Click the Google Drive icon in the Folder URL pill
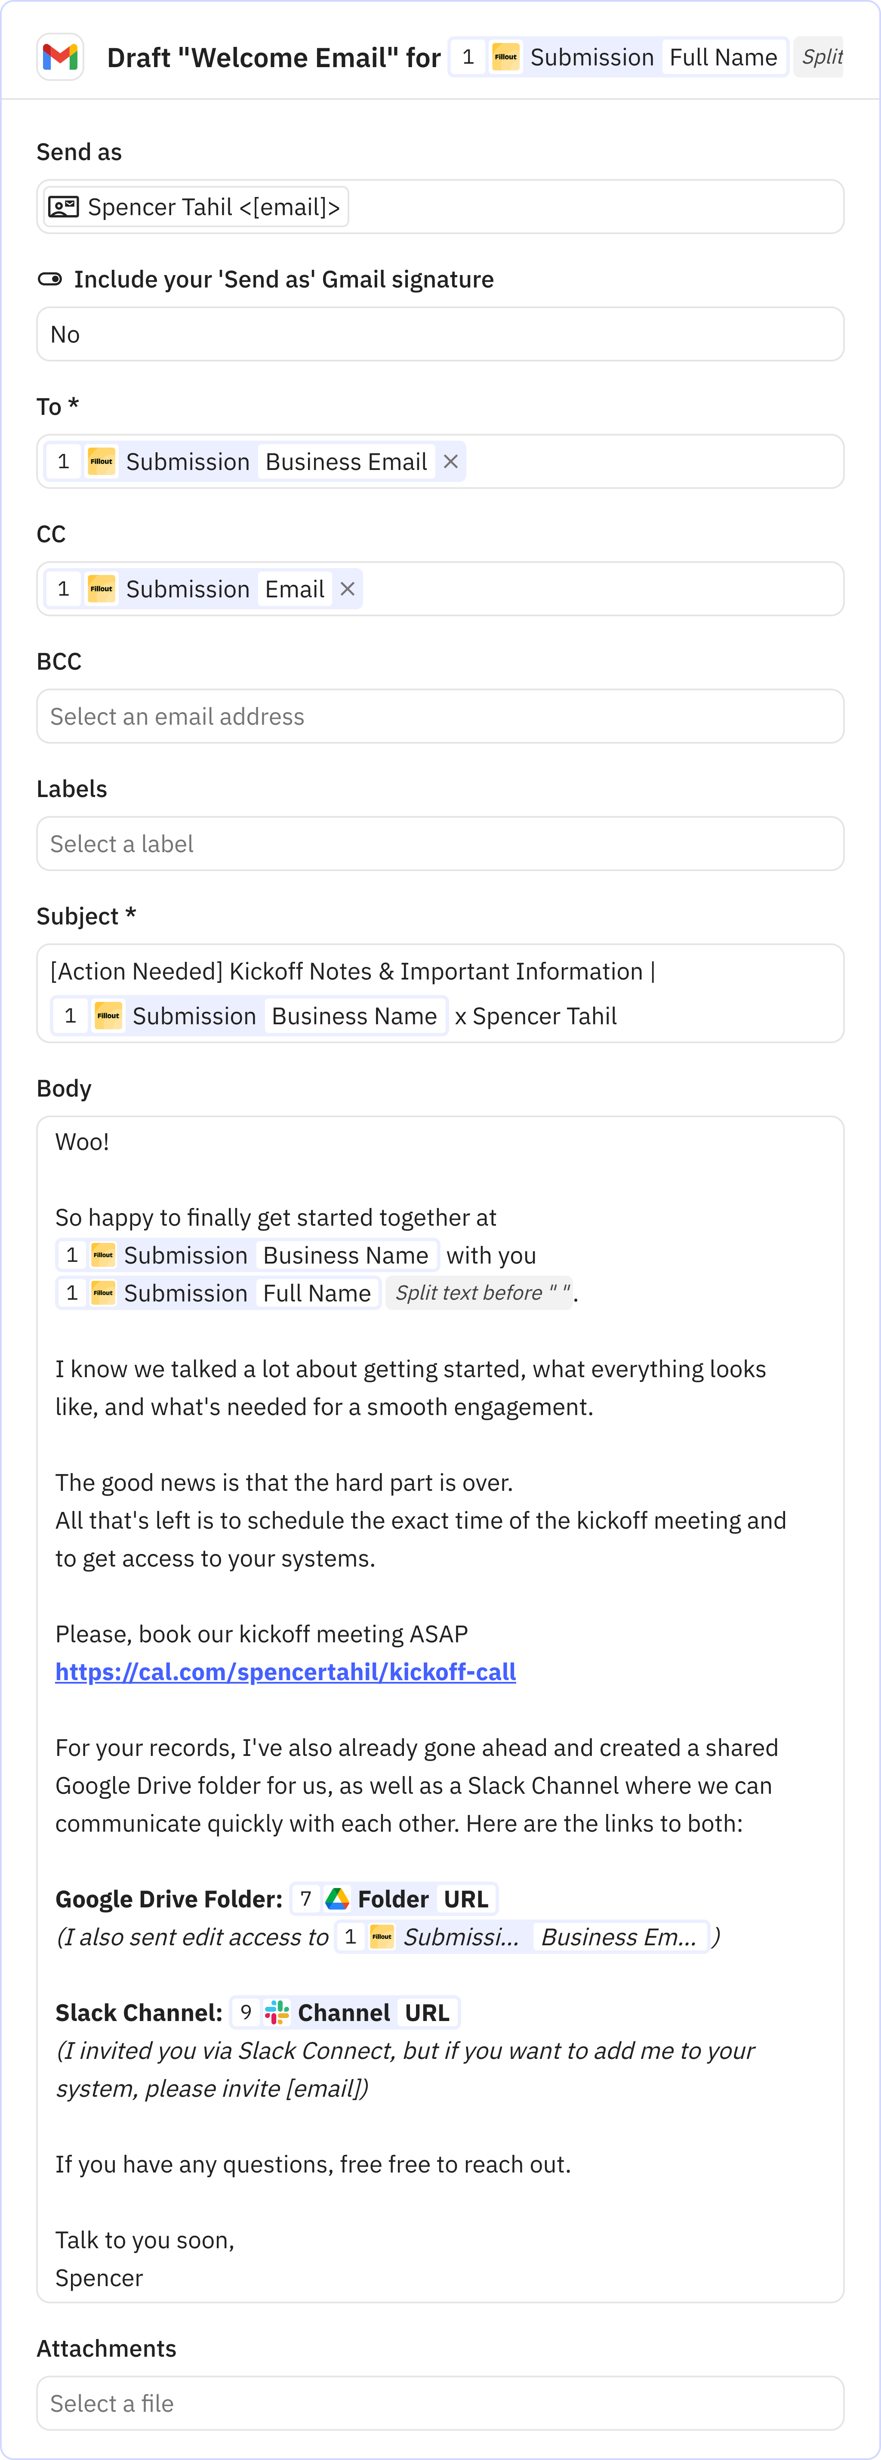Screen dimensions: 881x2460 tap(338, 1898)
